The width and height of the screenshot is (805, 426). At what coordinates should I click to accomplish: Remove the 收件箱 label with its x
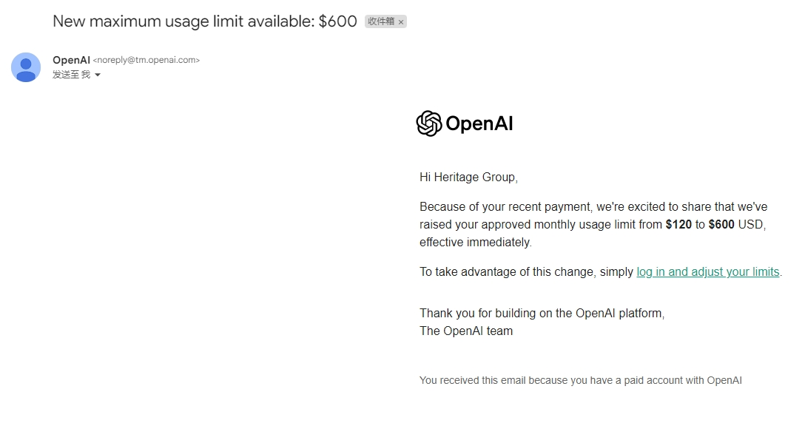point(401,21)
